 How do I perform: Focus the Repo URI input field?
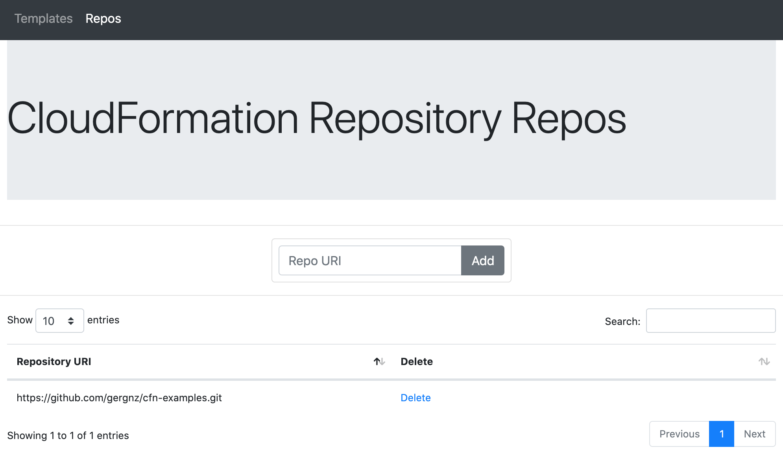370,260
